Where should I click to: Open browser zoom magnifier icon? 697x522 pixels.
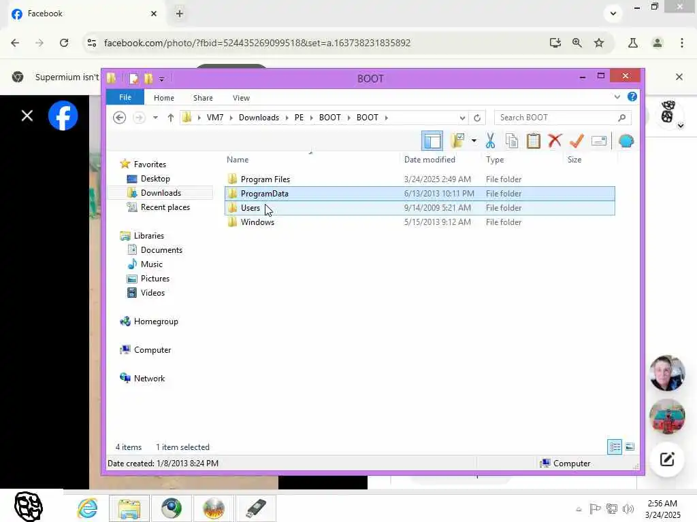pyautogui.click(x=577, y=43)
